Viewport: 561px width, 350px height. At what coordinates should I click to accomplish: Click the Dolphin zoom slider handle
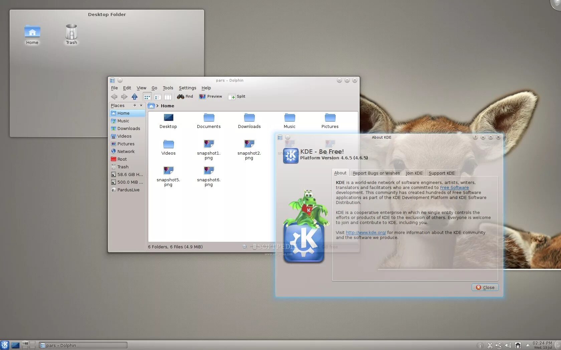pos(254,247)
